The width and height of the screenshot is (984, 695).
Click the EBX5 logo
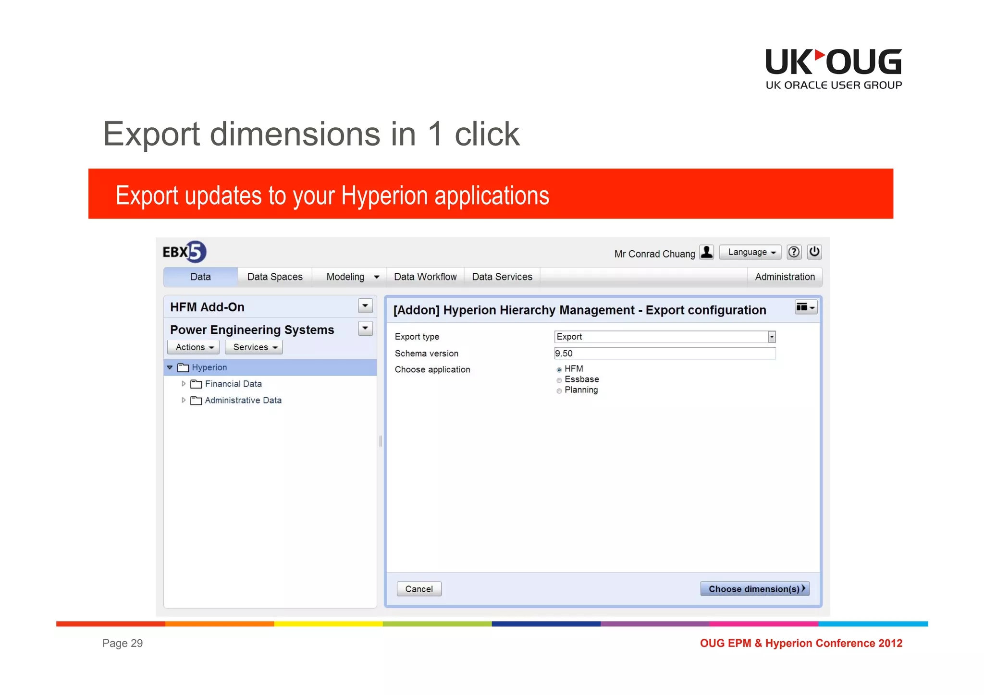[184, 252]
